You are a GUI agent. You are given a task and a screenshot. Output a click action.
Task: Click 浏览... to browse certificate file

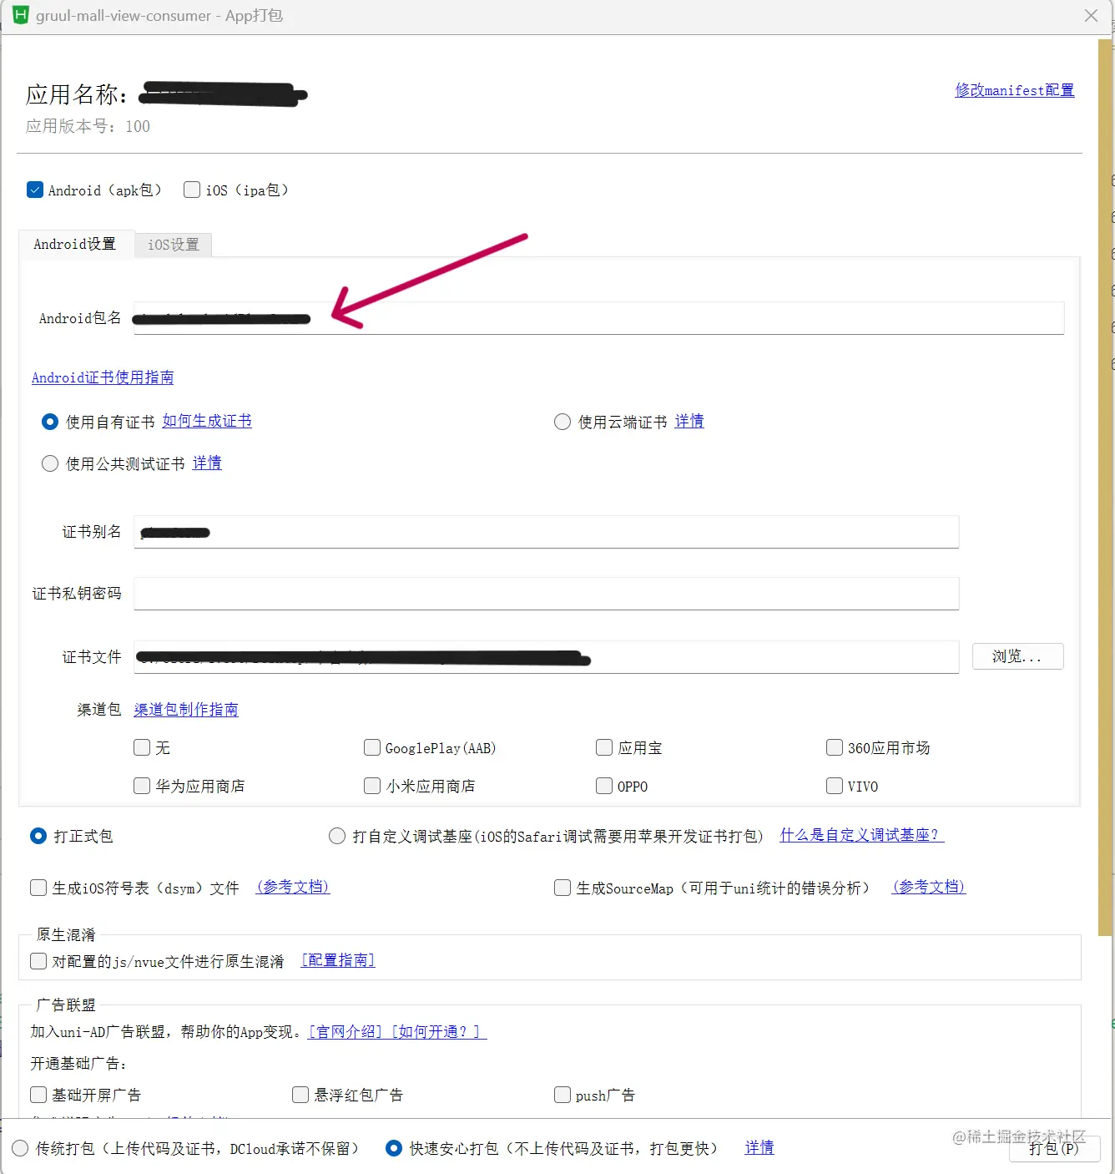[1017, 656]
